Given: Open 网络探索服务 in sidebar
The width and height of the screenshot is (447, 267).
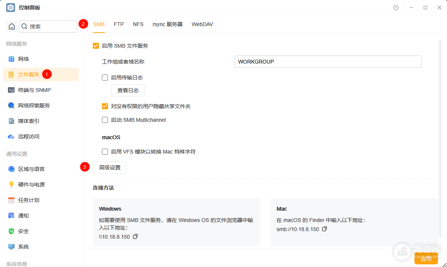Looking at the screenshot, I should pyautogui.click(x=41, y=106).
